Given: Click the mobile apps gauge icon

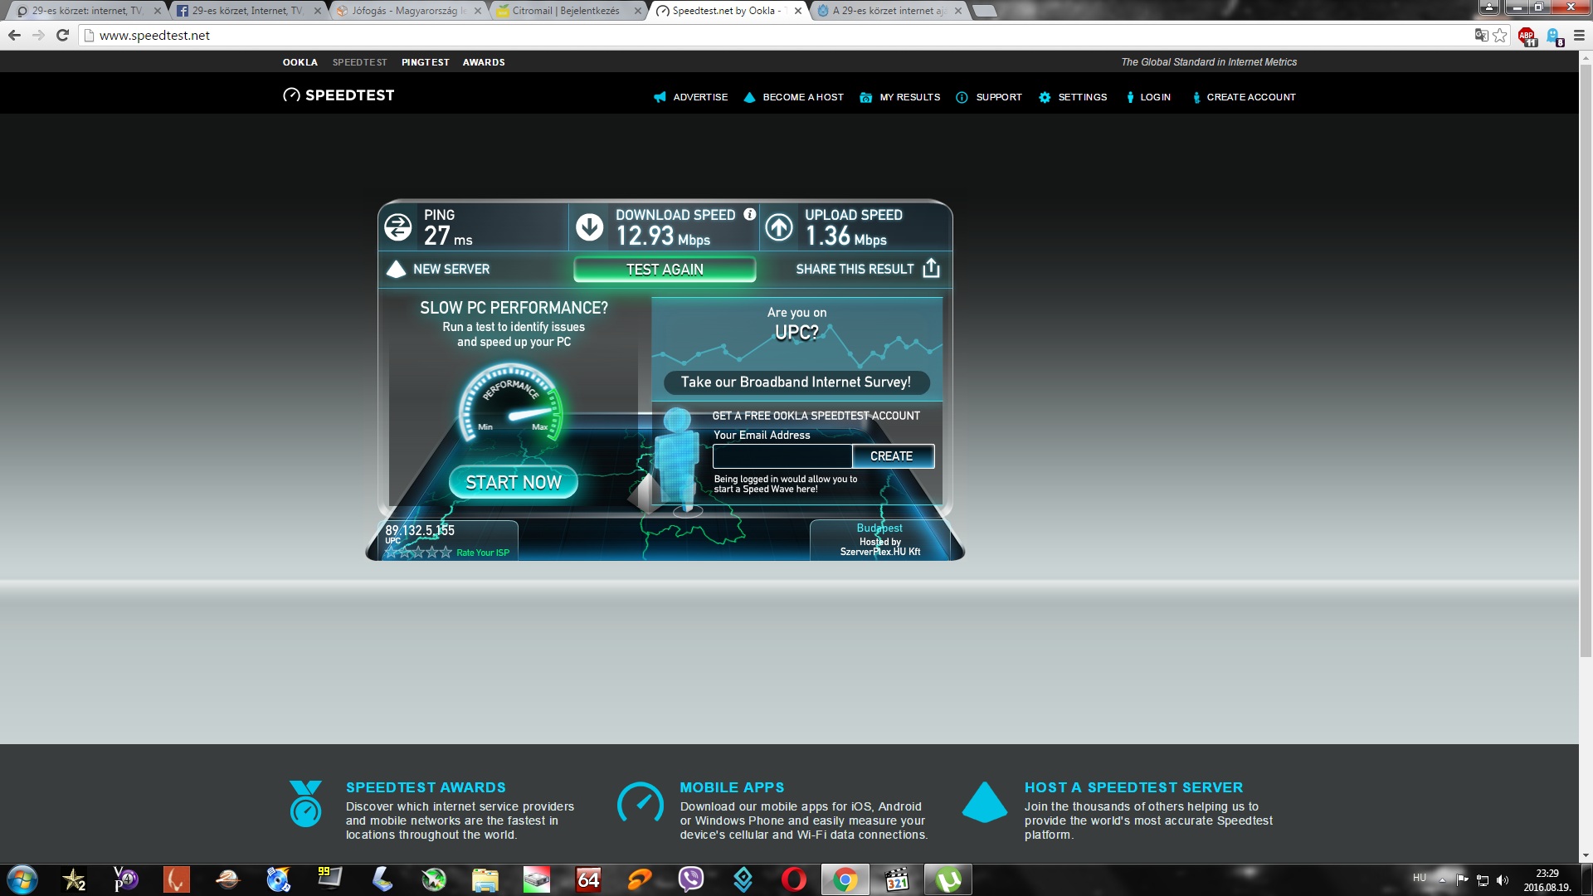Looking at the screenshot, I should (x=640, y=802).
